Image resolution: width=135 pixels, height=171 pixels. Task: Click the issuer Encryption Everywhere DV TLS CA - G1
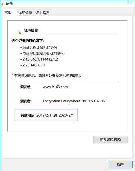pyautogui.click(x=75, y=101)
